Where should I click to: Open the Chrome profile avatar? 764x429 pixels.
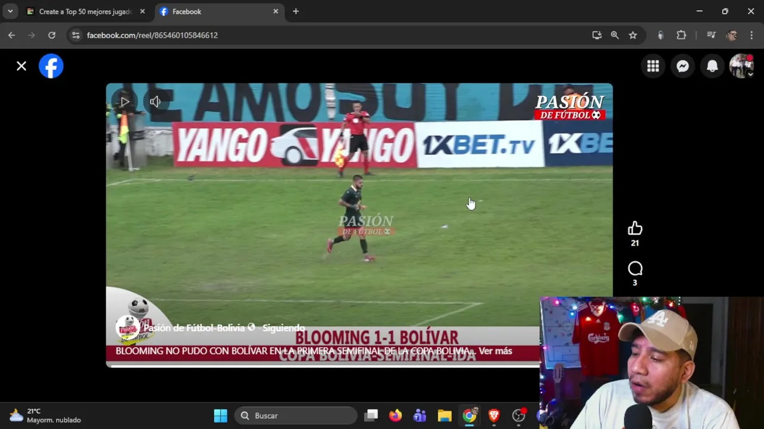(x=732, y=35)
